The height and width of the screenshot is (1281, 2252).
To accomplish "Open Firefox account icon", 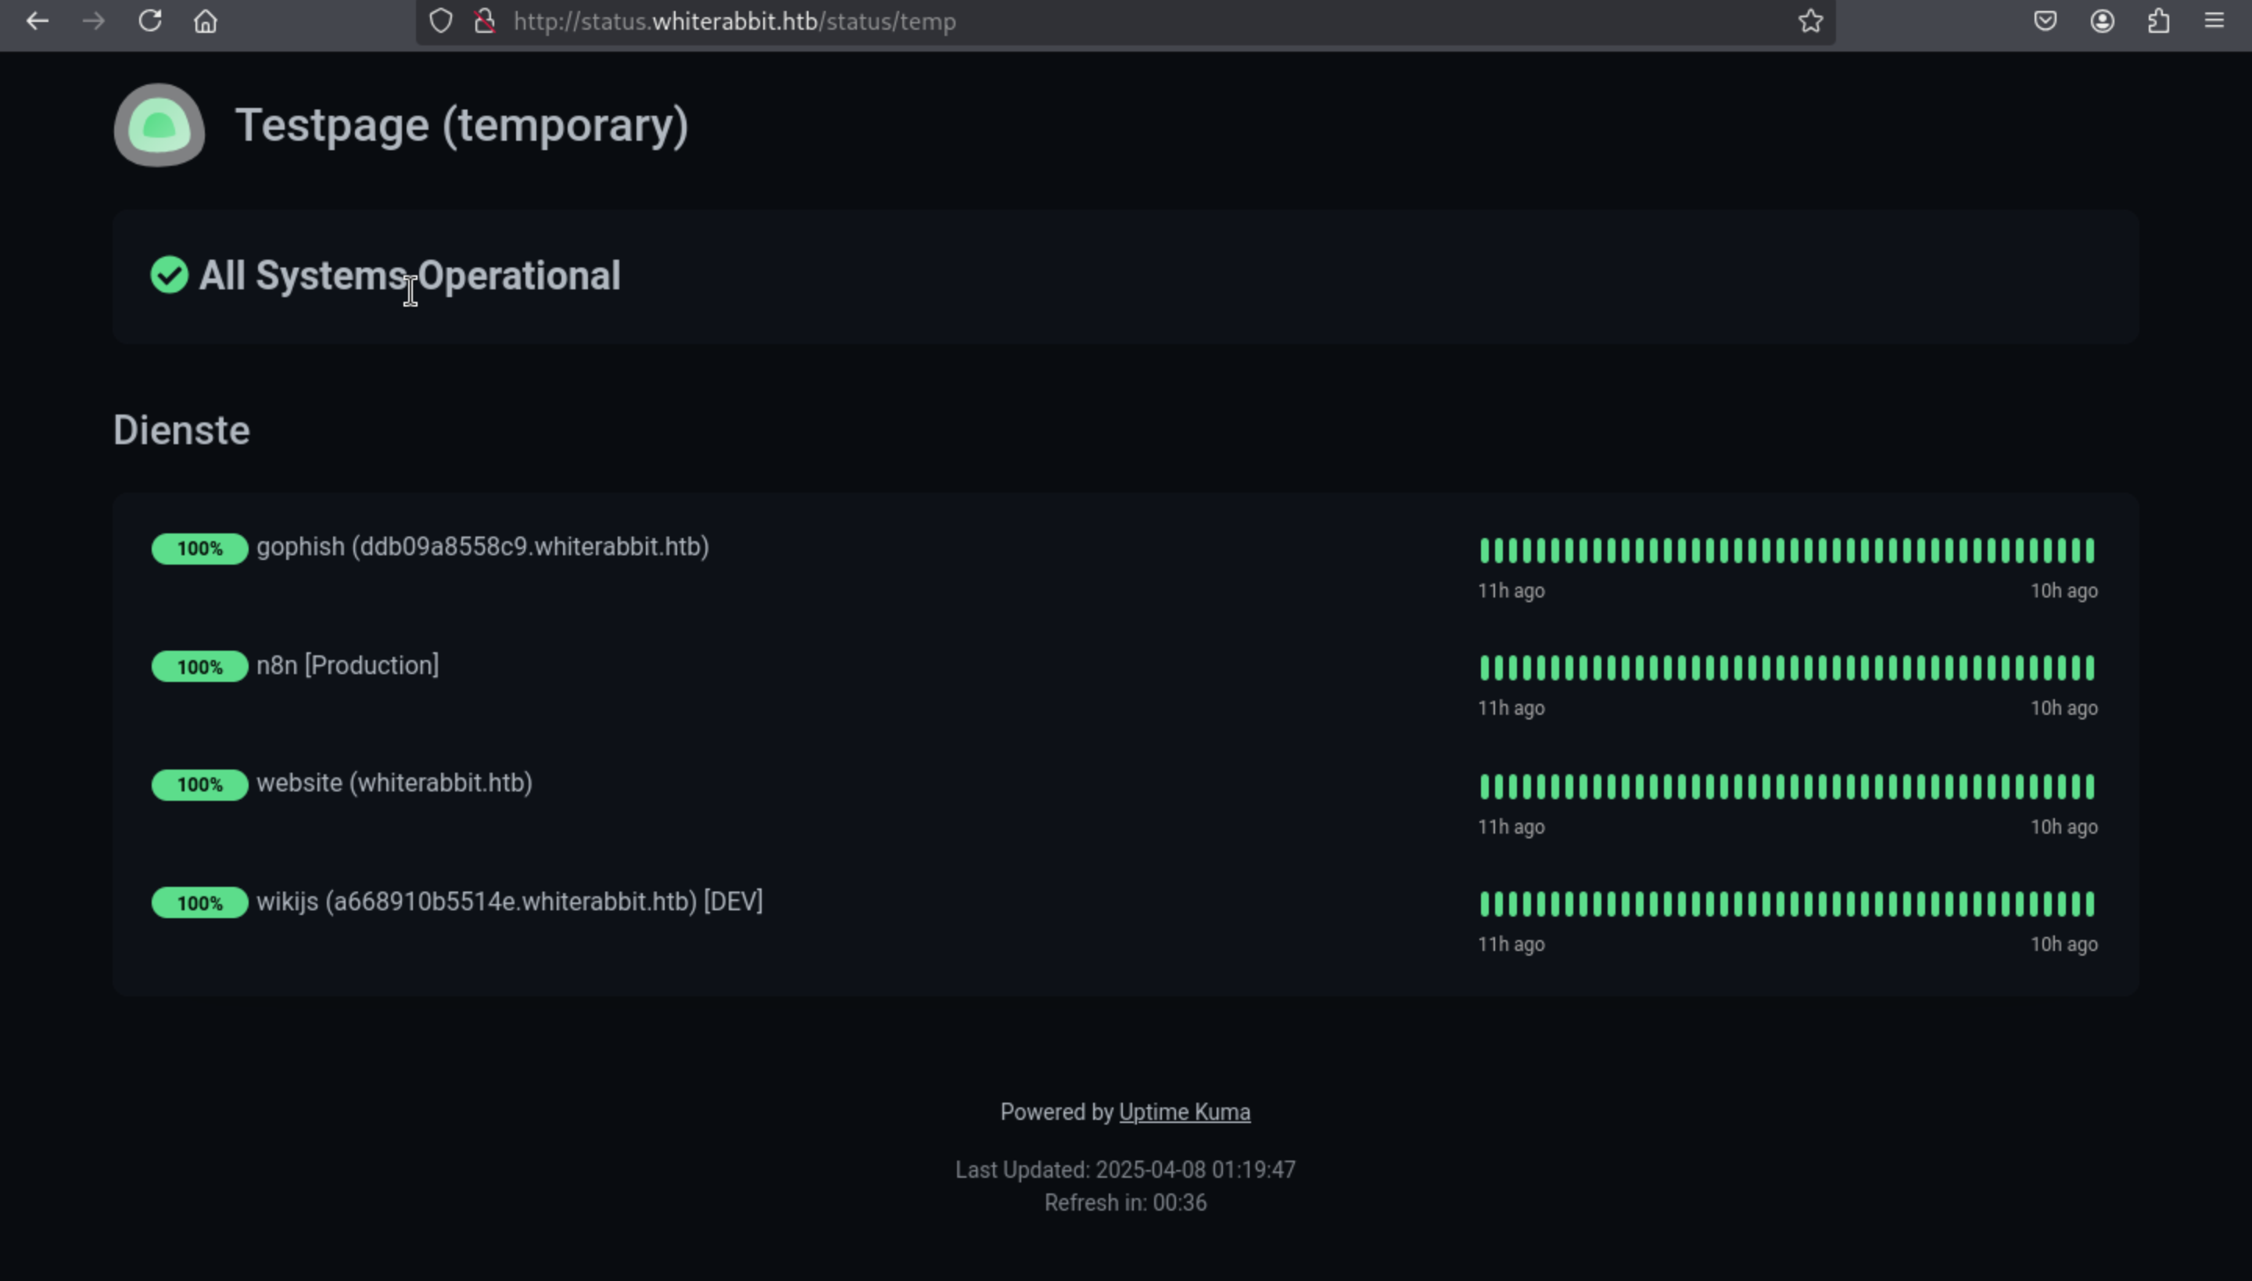I will pos(2102,21).
